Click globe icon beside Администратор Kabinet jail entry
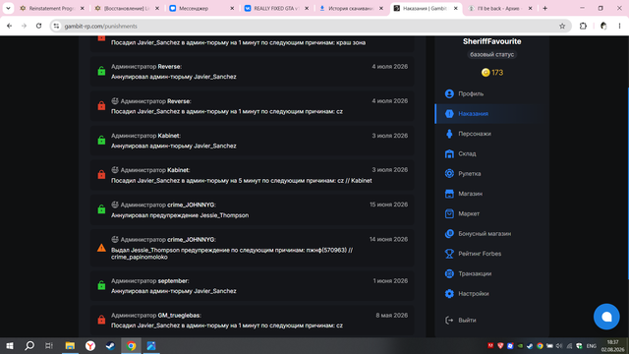 115,170
